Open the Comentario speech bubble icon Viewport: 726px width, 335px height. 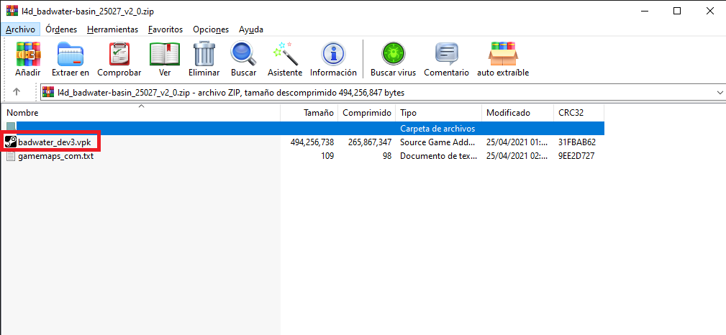coord(446,54)
